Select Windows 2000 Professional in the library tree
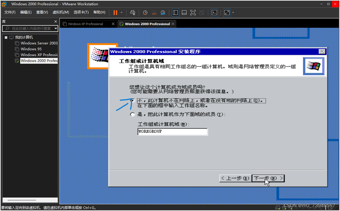 coord(39,60)
